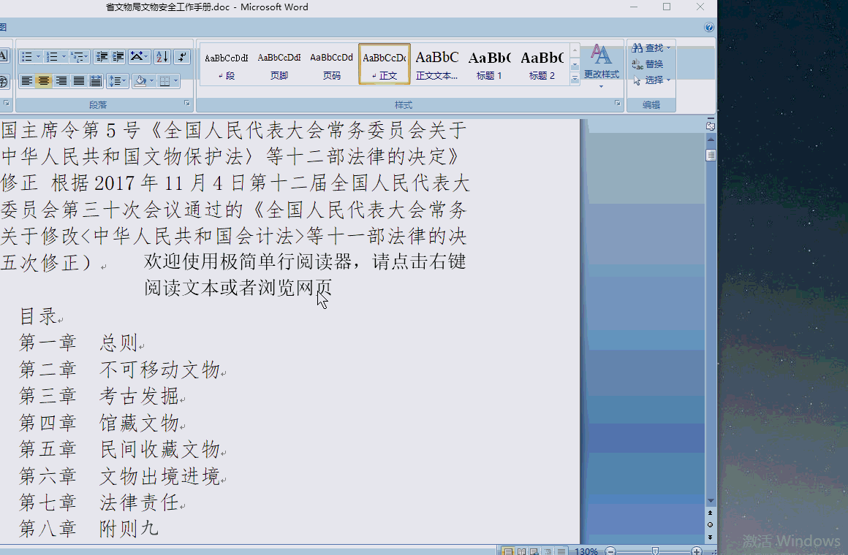Image resolution: width=848 pixels, height=555 pixels.
Task: Open 查找 find tool
Action: point(648,48)
